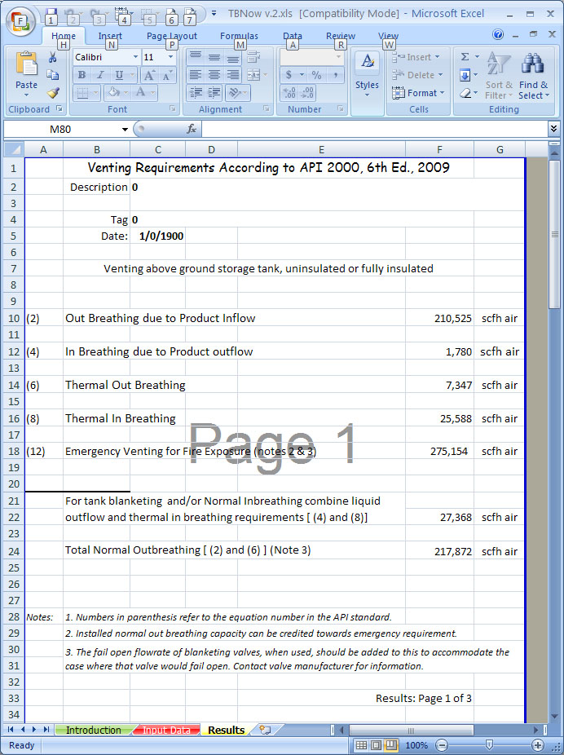Open the Number Format dropdown
The image size is (564, 755).
[338, 57]
